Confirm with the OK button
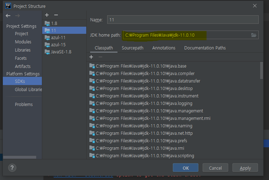Viewport: 269px width, 180px height. click(x=185, y=168)
